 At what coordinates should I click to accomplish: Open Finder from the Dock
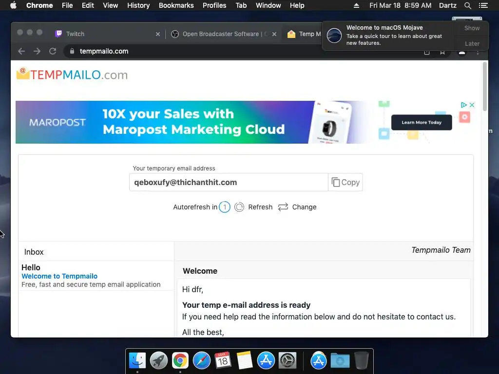[x=137, y=360]
